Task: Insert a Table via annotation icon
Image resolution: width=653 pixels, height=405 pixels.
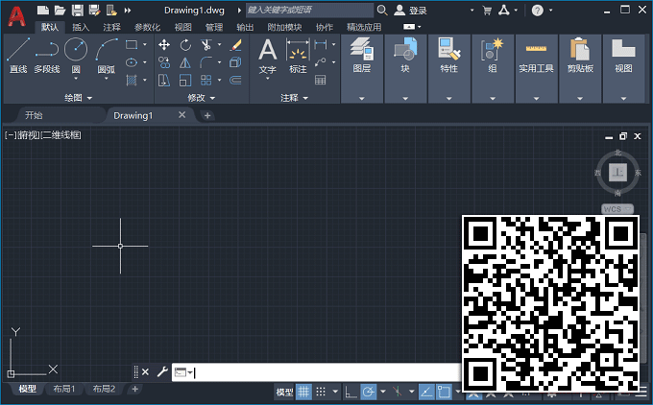Action: (320, 80)
